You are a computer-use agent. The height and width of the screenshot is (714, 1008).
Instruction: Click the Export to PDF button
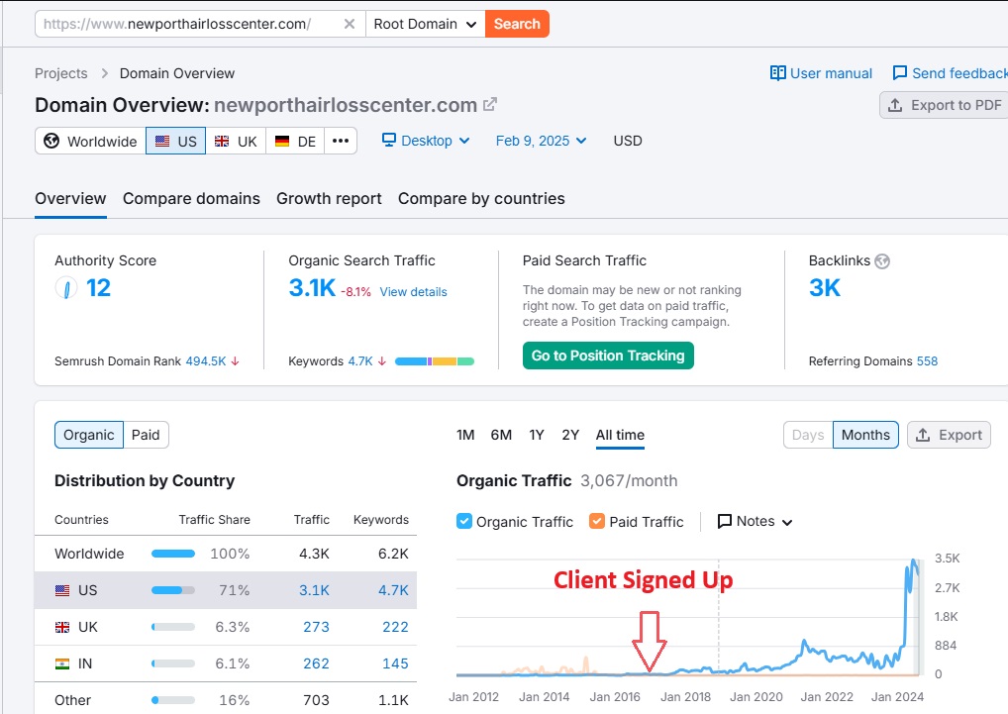coord(945,105)
